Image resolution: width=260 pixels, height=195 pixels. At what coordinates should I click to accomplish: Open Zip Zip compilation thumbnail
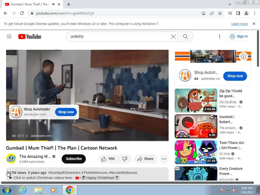point(196,101)
